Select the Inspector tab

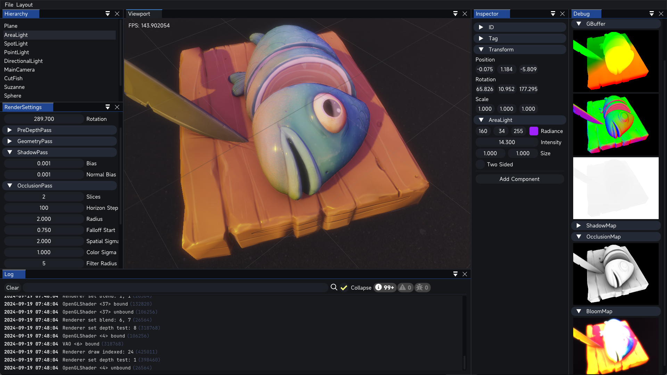[x=492, y=14]
